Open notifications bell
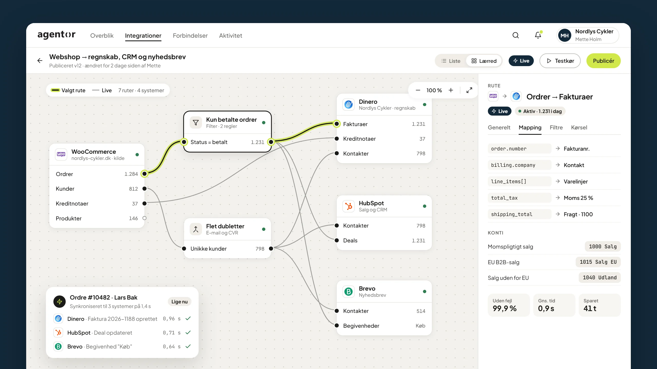The width and height of the screenshot is (657, 369). 538,35
